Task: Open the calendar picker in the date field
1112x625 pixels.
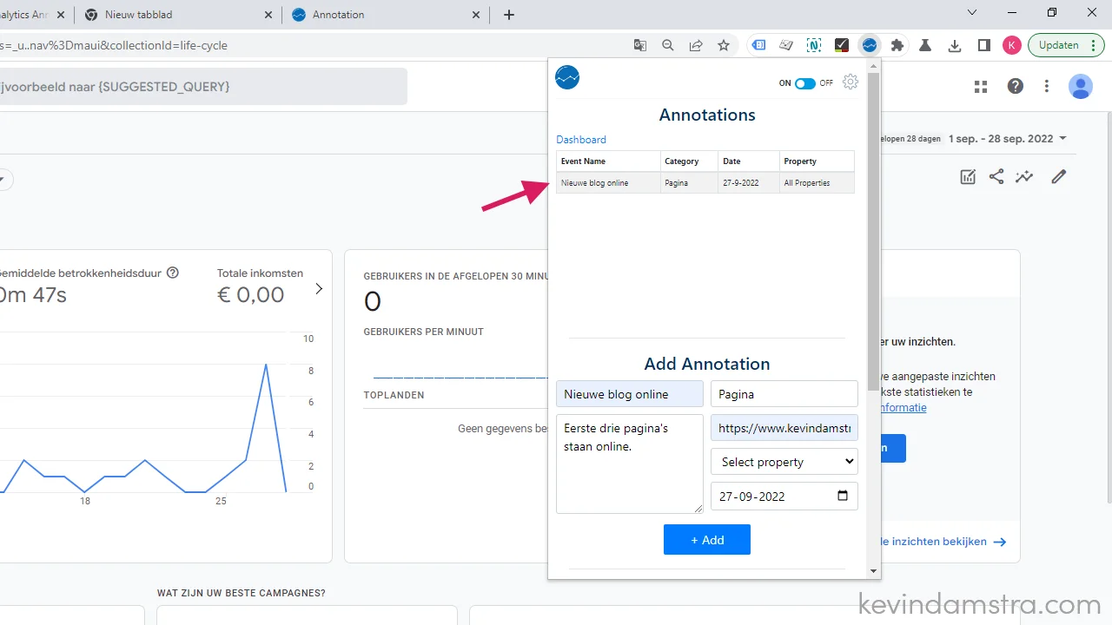Action: click(842, 497)
